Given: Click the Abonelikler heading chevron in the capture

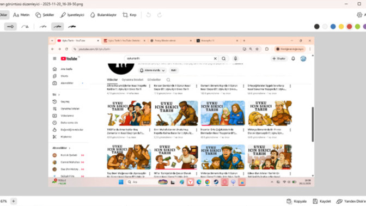Looking at the screenshot, I should pos(70,148).
